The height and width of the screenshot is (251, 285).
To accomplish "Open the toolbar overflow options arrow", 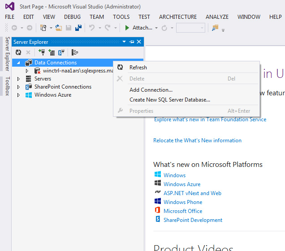I will pos(223,30).
